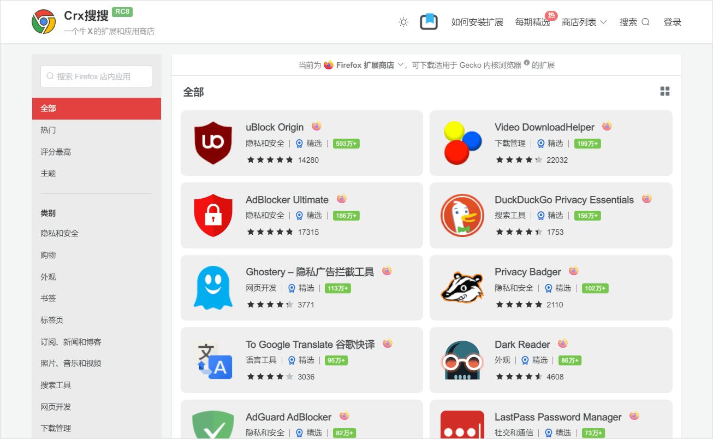Select 热门 in the sidebar
This screenshot has width=713, height=439.
click(x=48, y=130)
